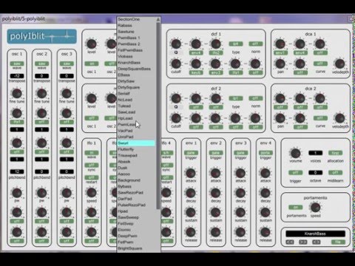Toggle lfo 1 sync switch
The height and width of the screenshot is (266, 355).
tap(92, 165)
